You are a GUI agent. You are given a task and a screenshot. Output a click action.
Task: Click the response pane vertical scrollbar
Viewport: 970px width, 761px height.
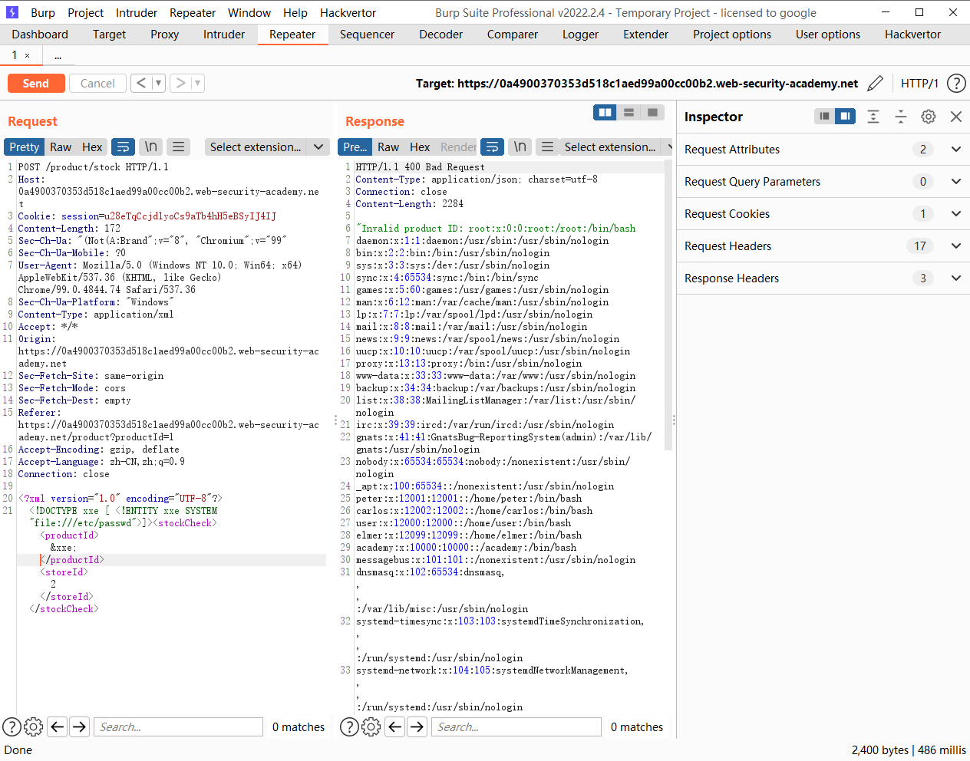pyautogui.click(x=668, y=307)
